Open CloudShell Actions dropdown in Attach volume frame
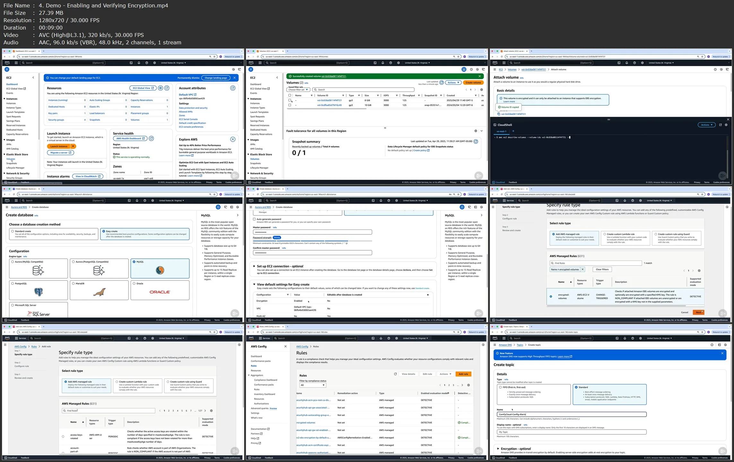This screenshot has width=734, height=462. point(706,125)
